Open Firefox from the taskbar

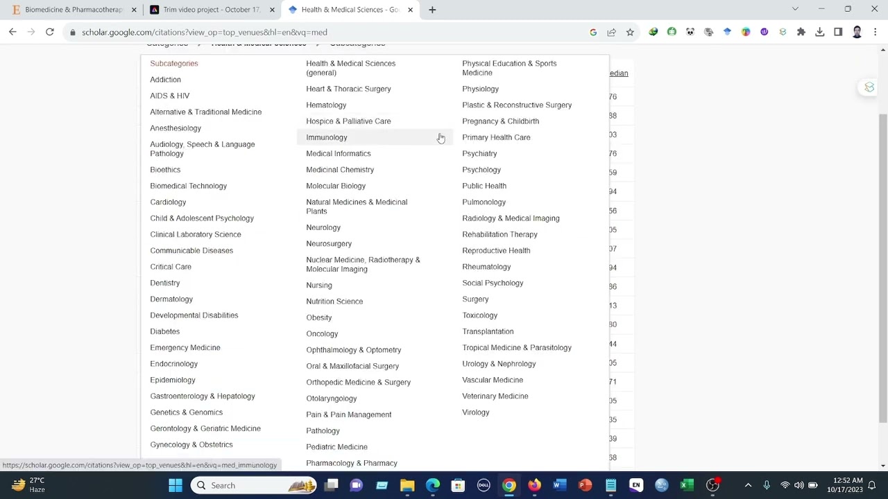click(534, 485)
